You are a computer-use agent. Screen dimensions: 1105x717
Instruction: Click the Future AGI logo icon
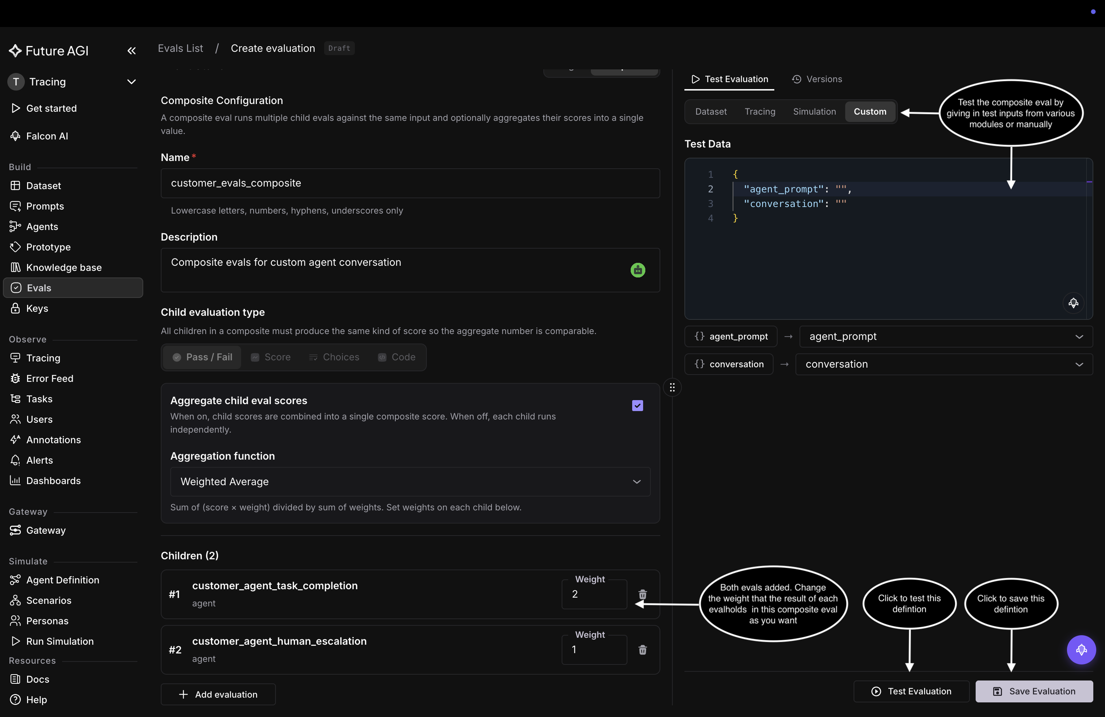15,50
